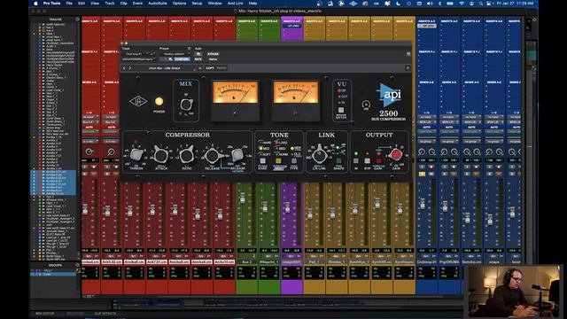Click the volume icon in menu bar
Viewport: 567px width, 319px height.
(x=430, y=4)
